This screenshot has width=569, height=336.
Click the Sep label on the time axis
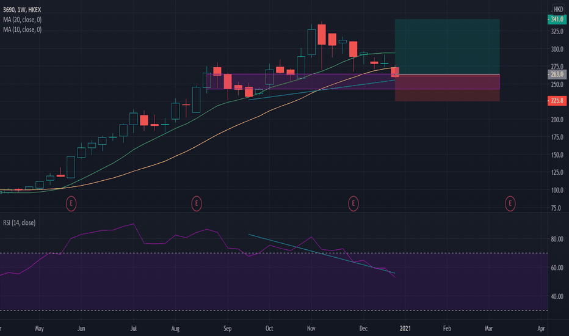point(227,329)
